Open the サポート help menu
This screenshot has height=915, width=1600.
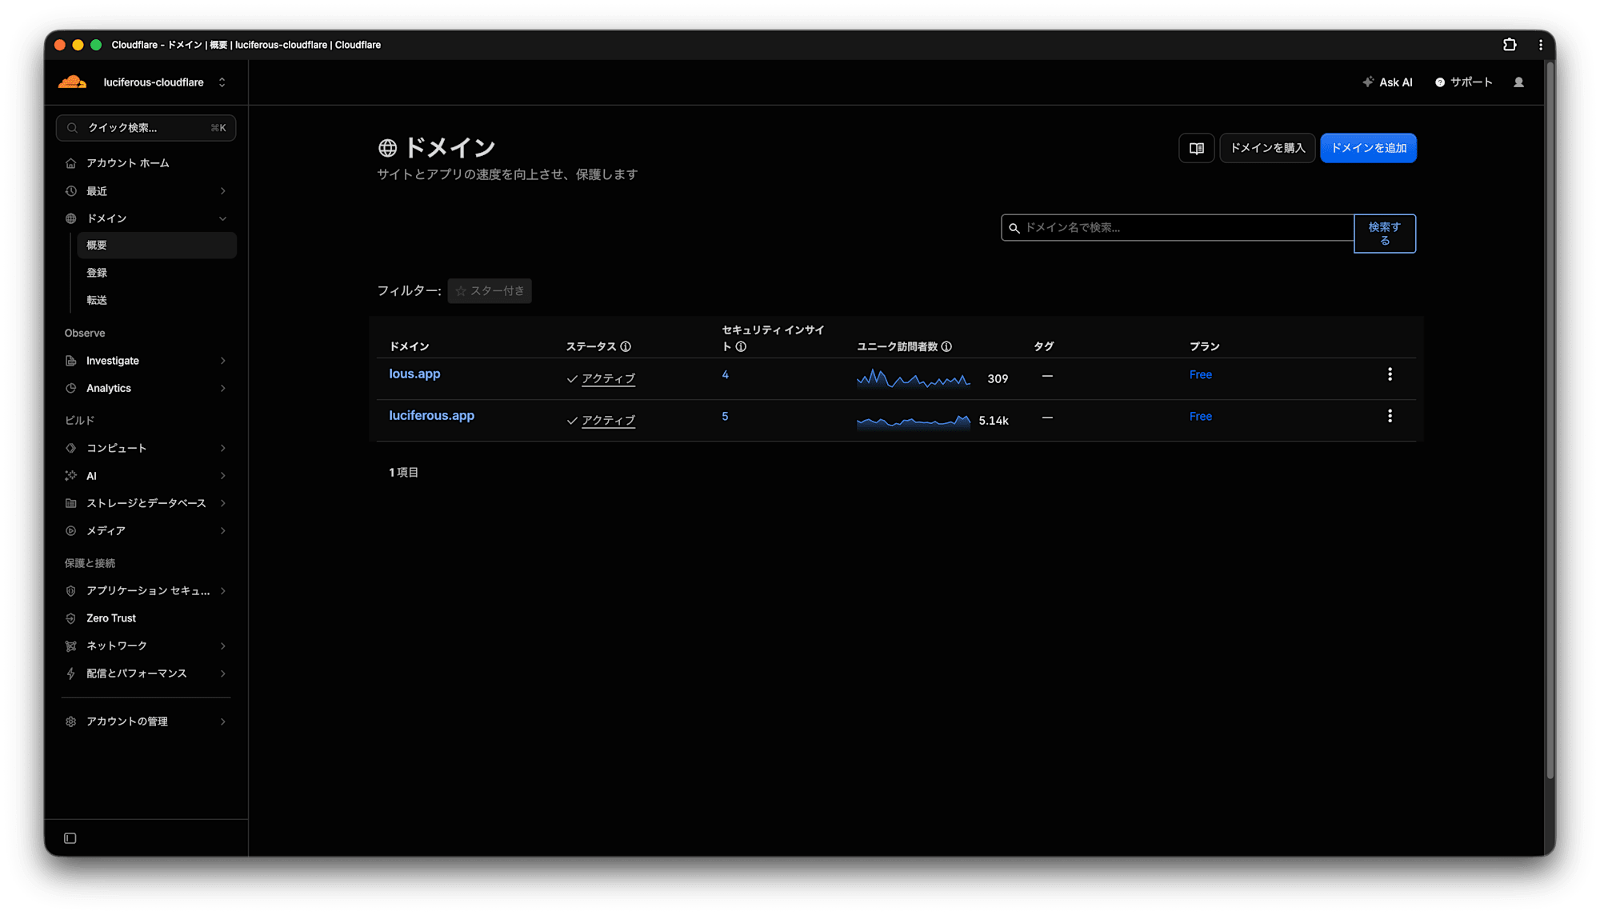pyautogui.click(x=1463, y=82)
